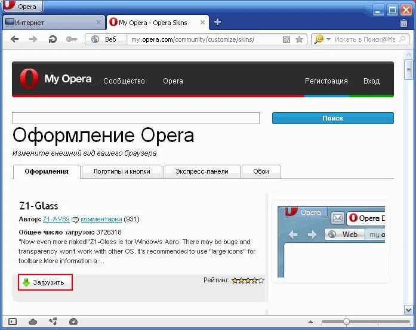Click the vertical scrollbar thumb
The height and width of the screenshot is (330, 416).
click(x=408, y=70)
